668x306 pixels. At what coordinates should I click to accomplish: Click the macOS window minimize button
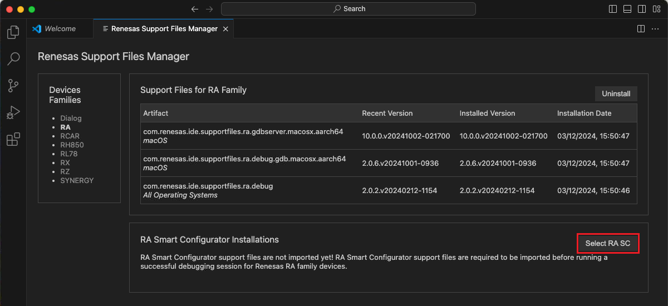tap(21, 9)
